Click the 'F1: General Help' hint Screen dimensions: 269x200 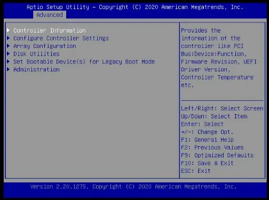[207, 140]
